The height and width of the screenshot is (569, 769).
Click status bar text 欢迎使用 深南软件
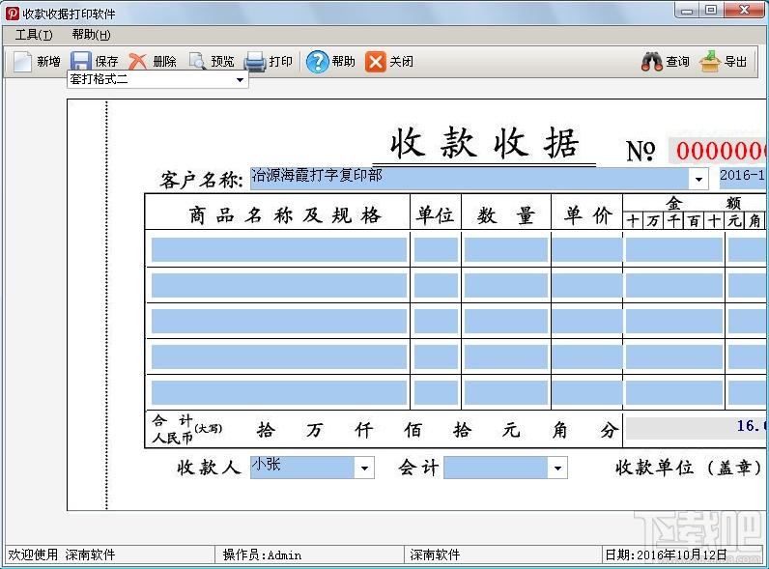coord(61,555)
